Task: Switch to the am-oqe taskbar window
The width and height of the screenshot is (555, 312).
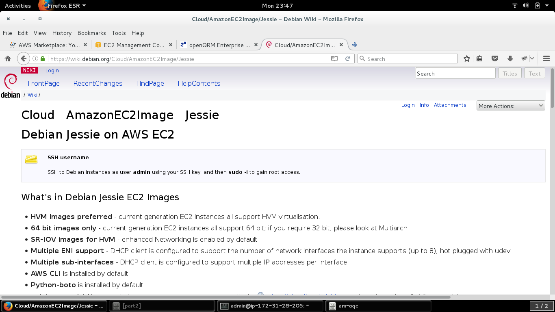Action: (x=378, y=306)
